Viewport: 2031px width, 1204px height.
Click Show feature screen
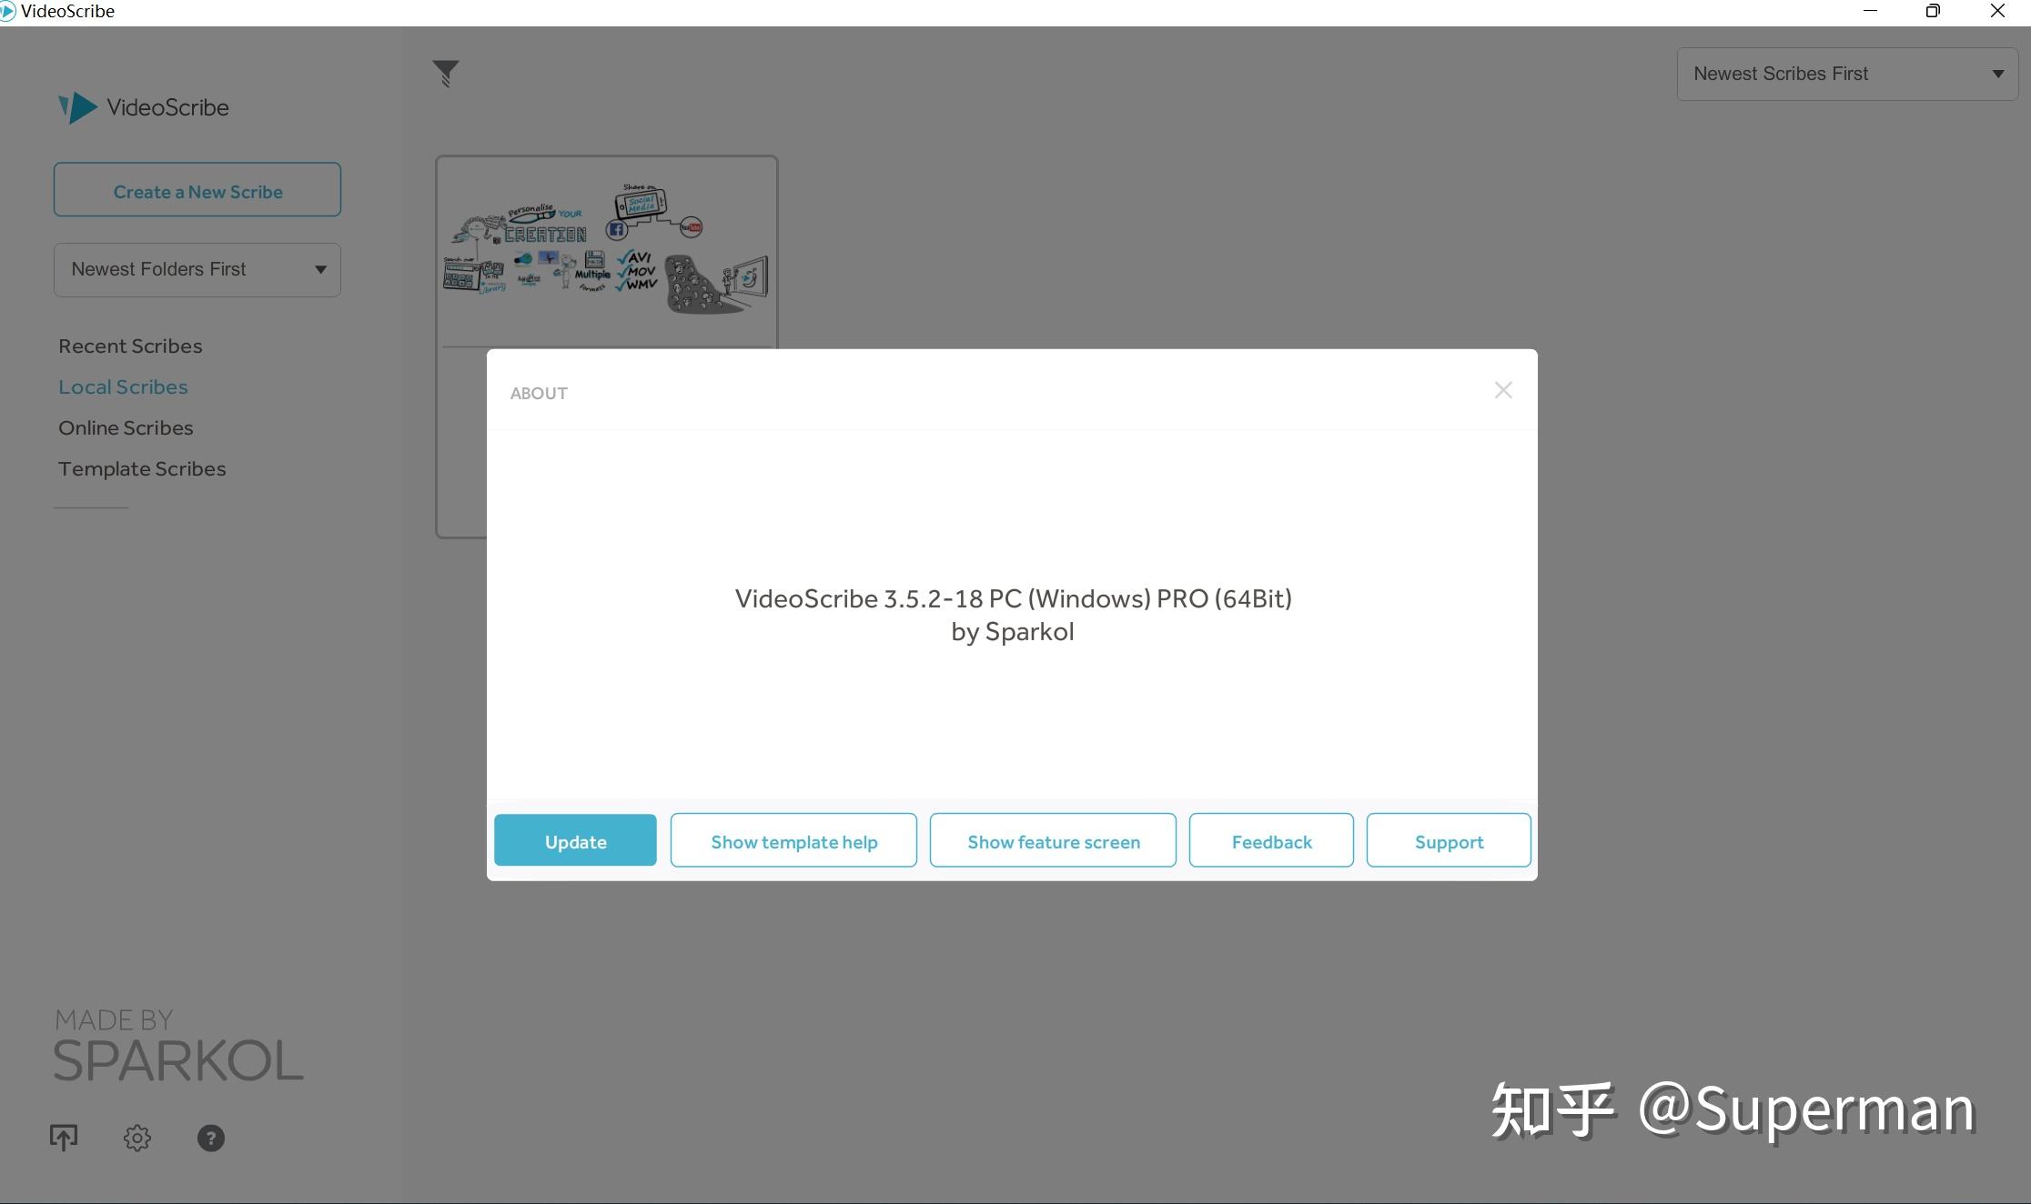1053,840
